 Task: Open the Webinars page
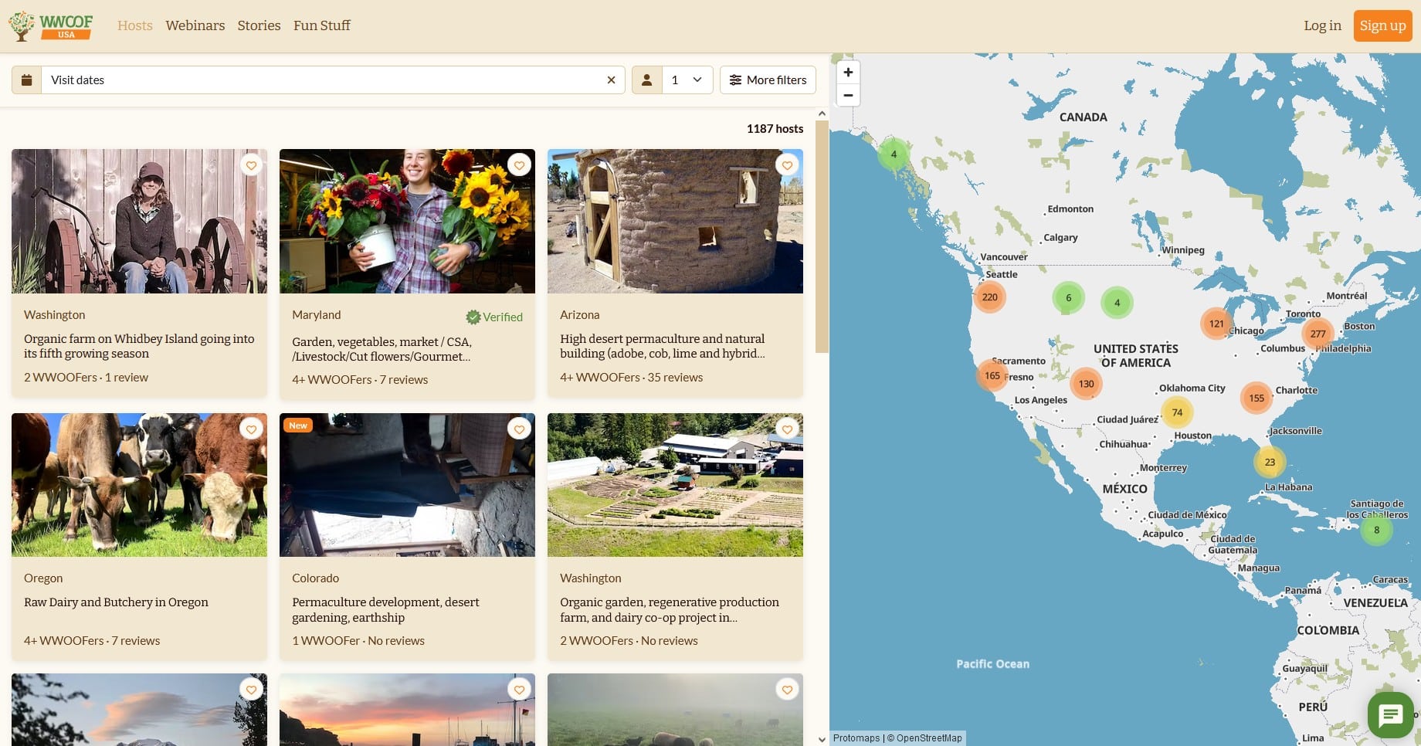click(195, 25)
